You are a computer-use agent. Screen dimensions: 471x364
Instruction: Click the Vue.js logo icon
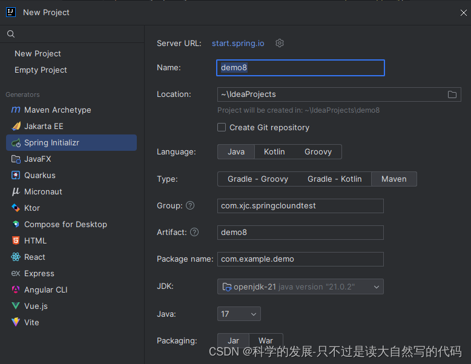[16, 306]
